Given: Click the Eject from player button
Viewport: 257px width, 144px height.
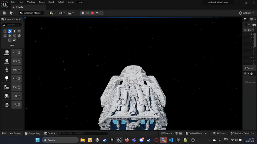Looking at the screenshot, I should 97,13.
